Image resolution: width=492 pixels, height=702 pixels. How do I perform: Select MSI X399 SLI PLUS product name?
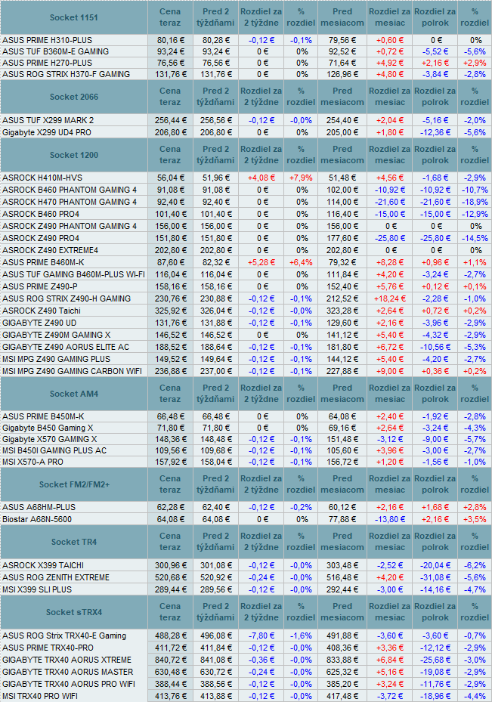point(37,589)
